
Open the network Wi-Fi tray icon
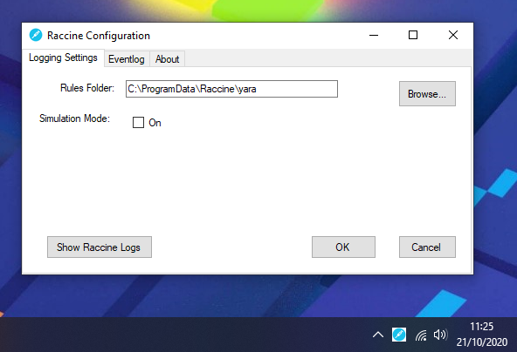point(421,335)
